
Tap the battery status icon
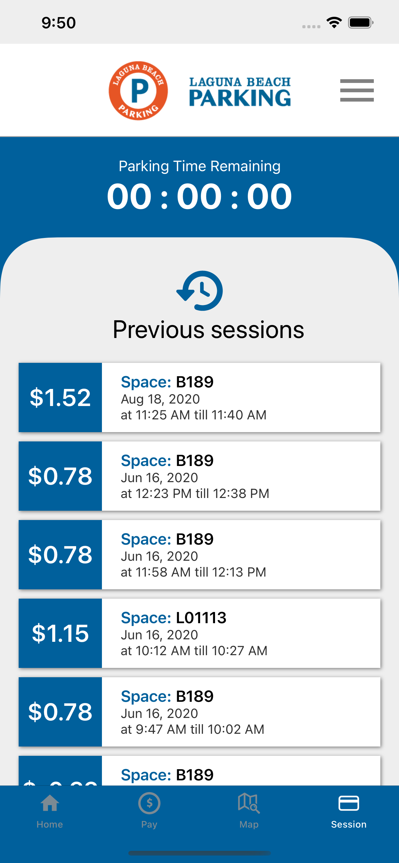[x=360, y=23]
